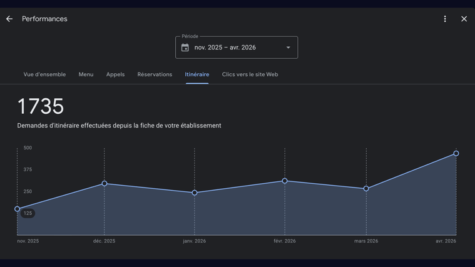The image size is (475, 267).
Task: Select the Itinéraire tab
Action: [197, 74]
